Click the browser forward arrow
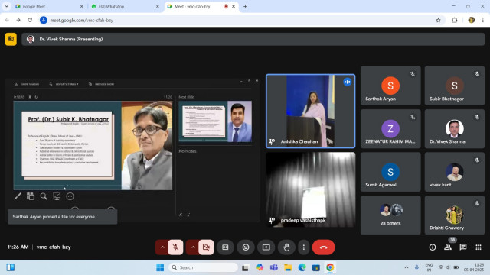This screenshot has height=275, width=490. 18,21
